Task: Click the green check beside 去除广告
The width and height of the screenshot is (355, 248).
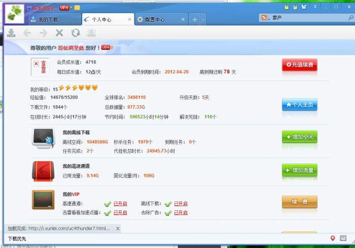Action: click(168, 213)
